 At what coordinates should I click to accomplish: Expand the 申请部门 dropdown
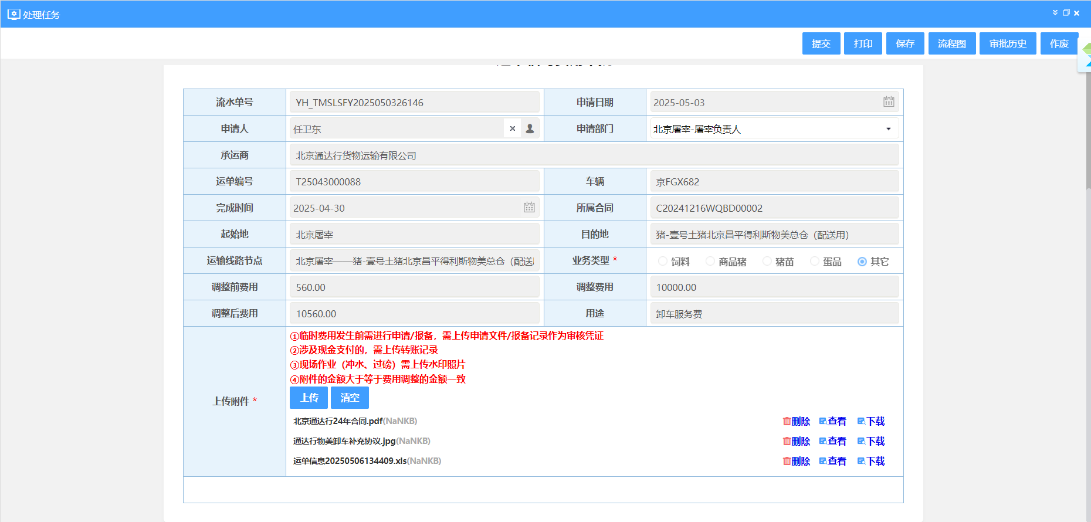(888, 129)
